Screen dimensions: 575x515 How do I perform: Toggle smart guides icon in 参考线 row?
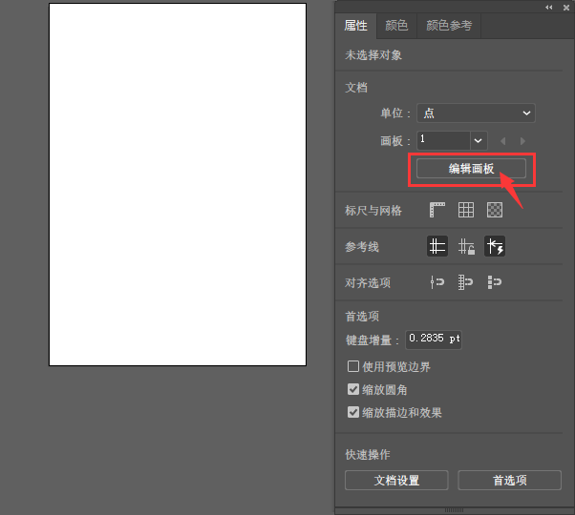(x=495, y=246)
